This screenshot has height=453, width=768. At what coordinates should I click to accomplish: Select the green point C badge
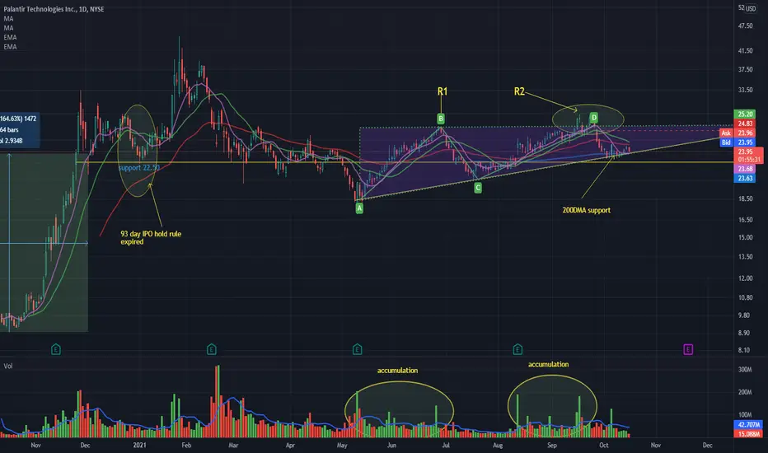pyautogui.click(x=478, y=188)
